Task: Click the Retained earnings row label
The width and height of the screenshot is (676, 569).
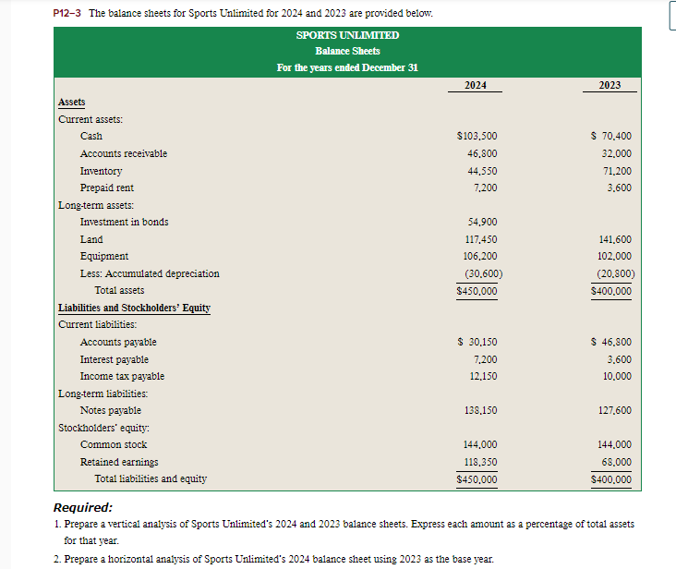Action: pyautogui.click(x=119, y=462)
